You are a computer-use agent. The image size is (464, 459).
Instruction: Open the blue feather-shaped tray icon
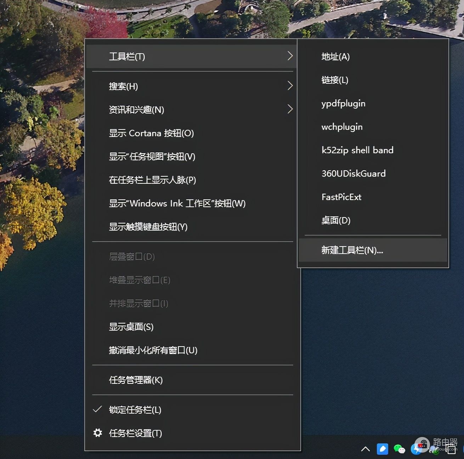(382, 449)
